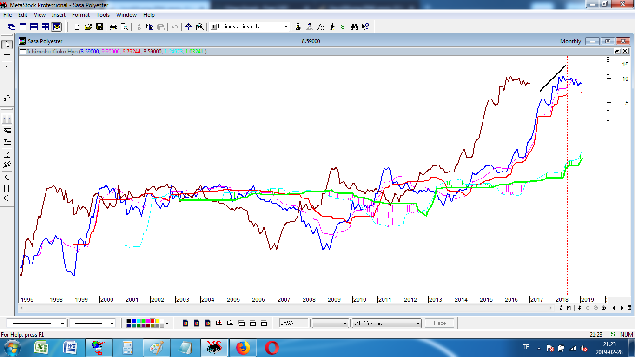
Task: Select the cycle lines vertical bars tool
Action: pyautogui.click(x=7, y=188)
